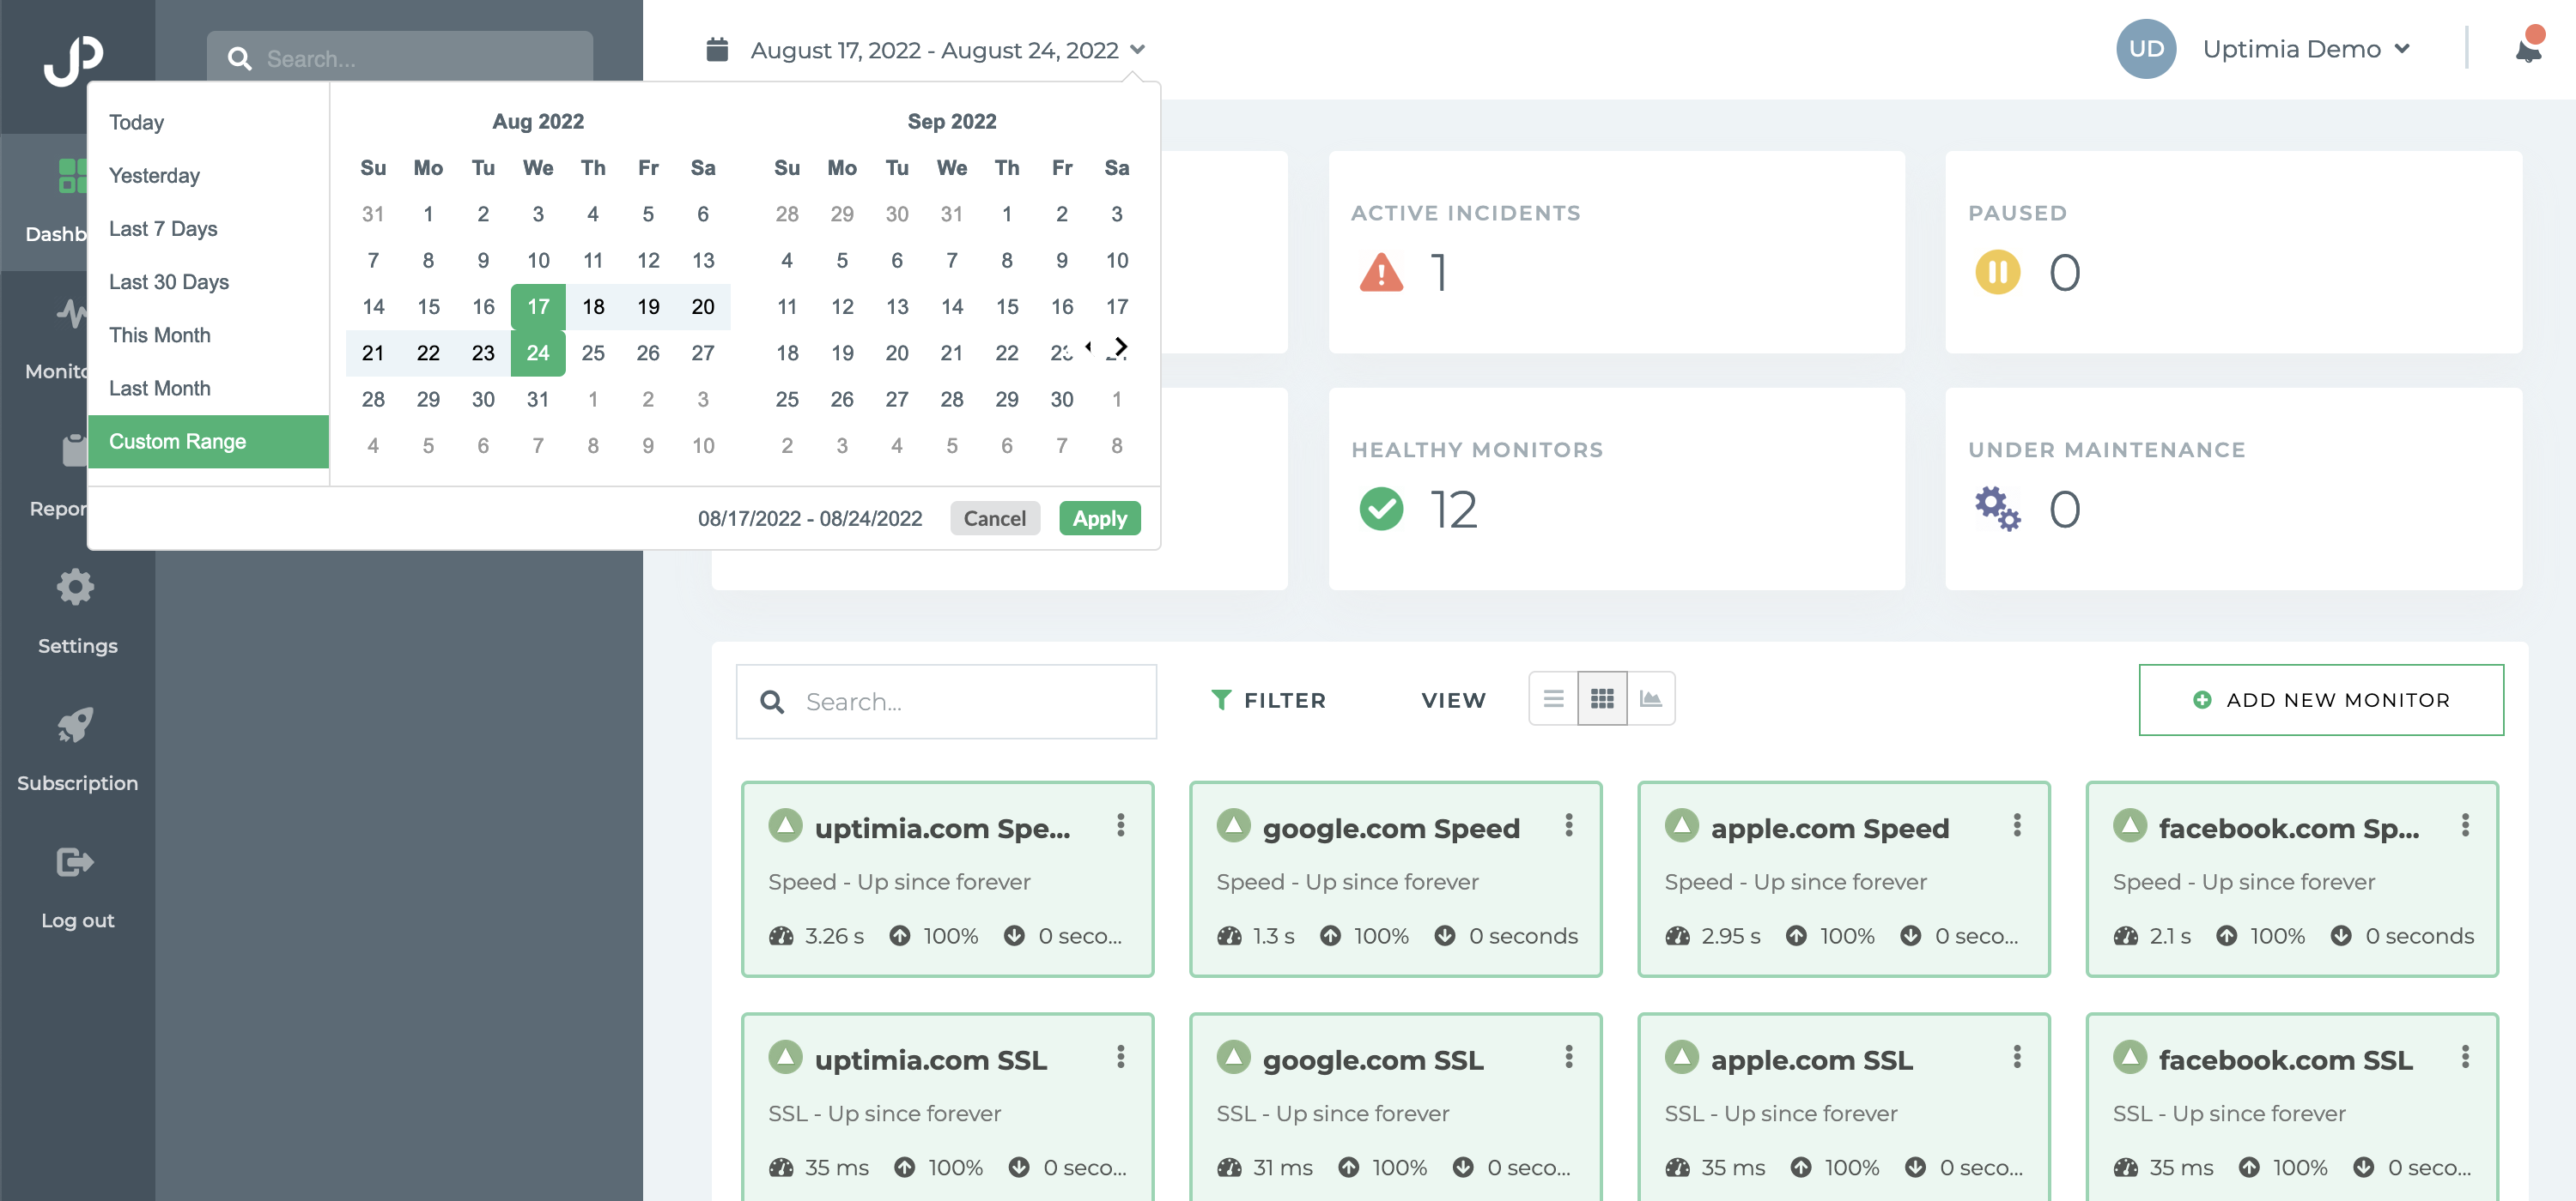Click under maintenance gears icon
The image size is (2576, 1201).
point(1997,509)
